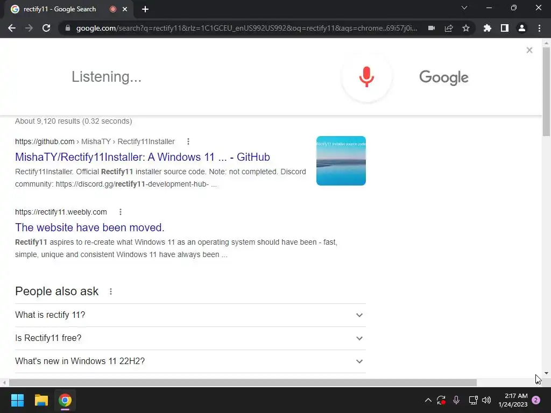The height and width of the screenshot is (413, 551).
Task: Click the camera indicator in address bar
Action: [432, 28]
